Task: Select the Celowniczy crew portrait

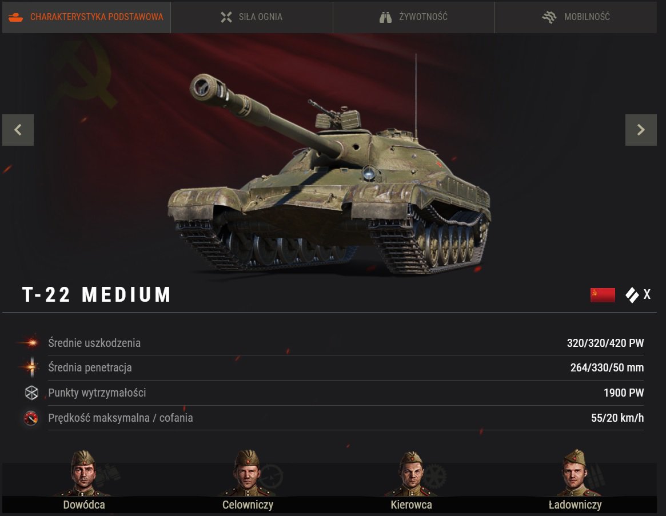Action: point(248,473)
